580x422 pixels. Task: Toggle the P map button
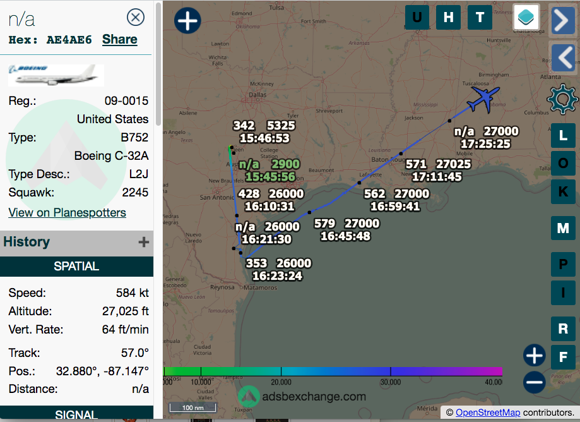click(x=563, y=264)
